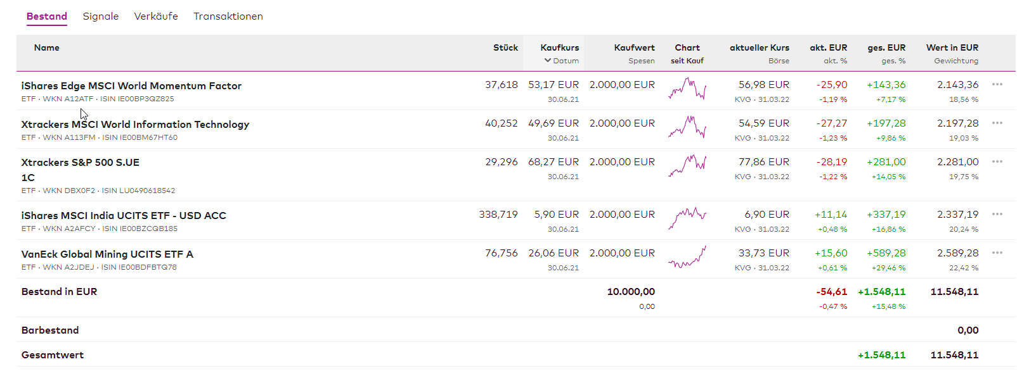Image resolution: width=1017 pixels, height=383 pixels.
Task: Open options menu for iShares Momentum Factor row
Action: point(997,84)
